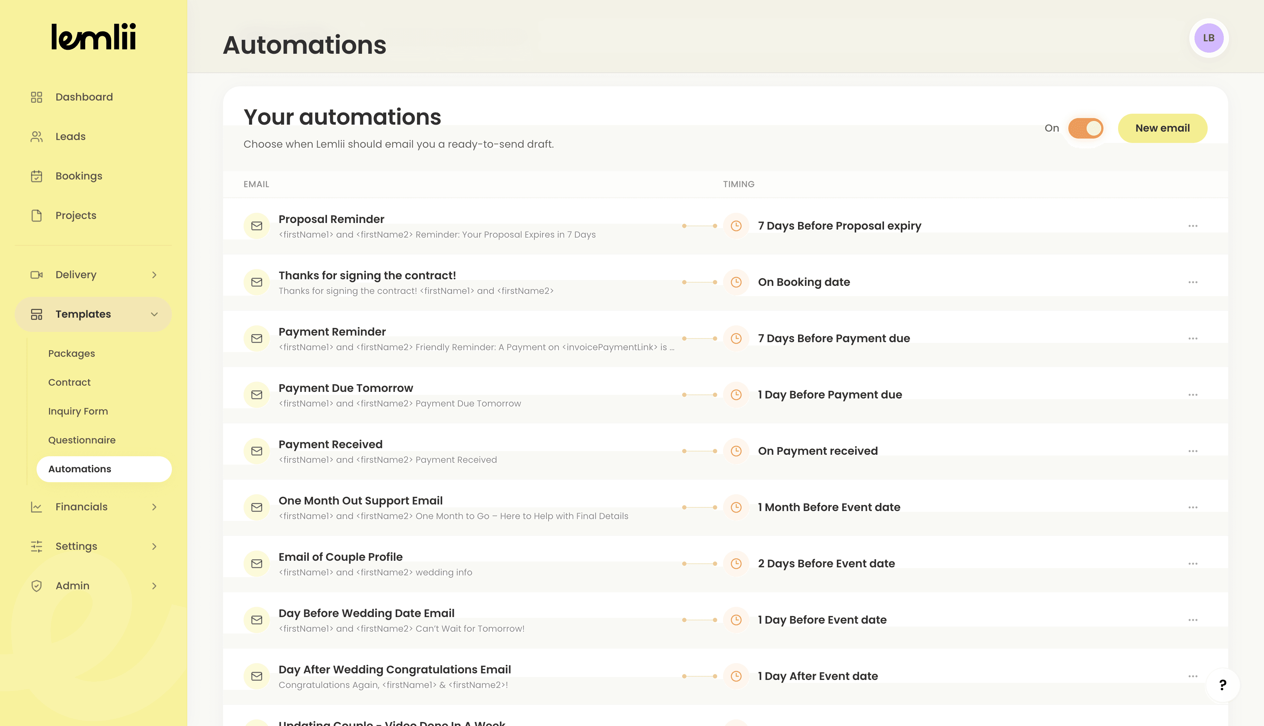Viewport: 1264px width, 726px height.
Task: Click envelope icon for Proposal Reminder
Action: (x=256, y=226)
